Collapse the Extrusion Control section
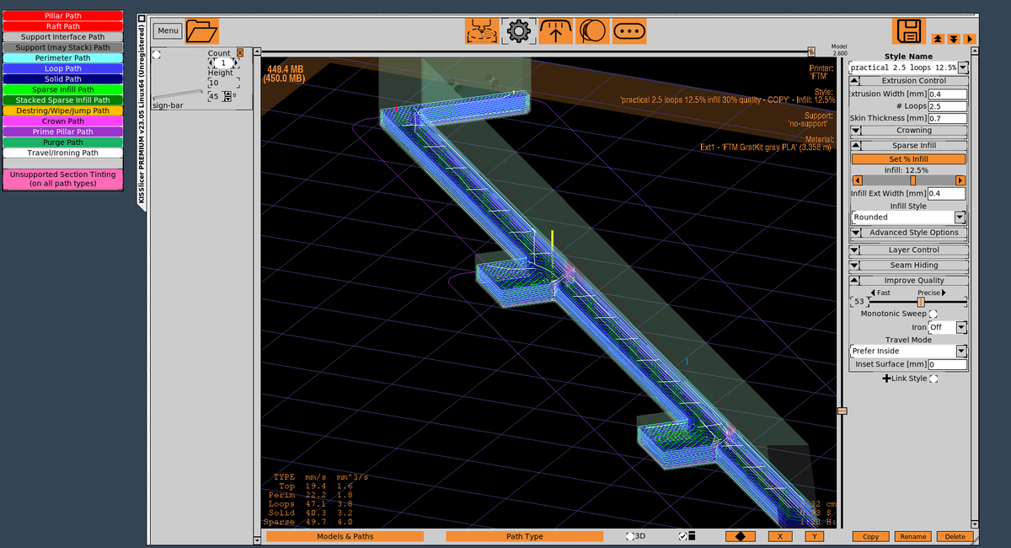 [855, 81]
